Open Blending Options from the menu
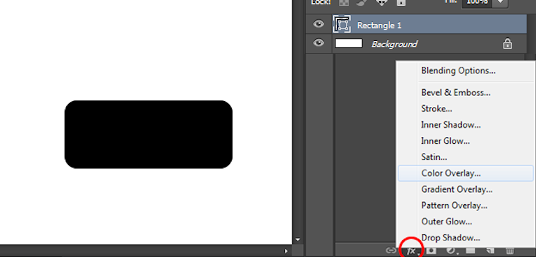The image size is (536, 257). coord(458,71)
